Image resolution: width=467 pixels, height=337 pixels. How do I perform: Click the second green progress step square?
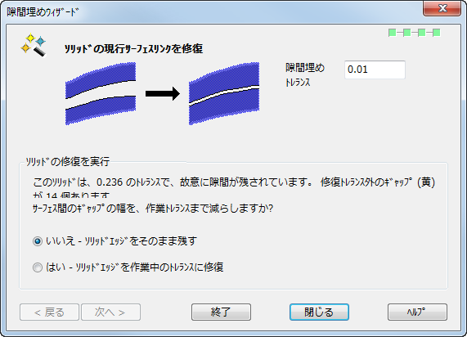407,33
